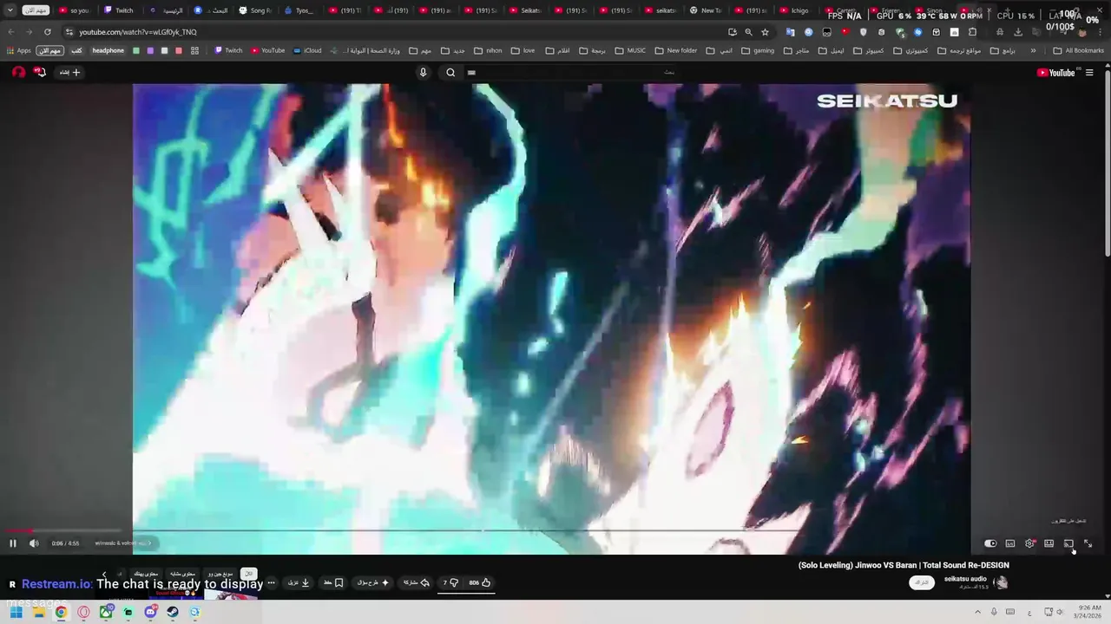The height and width of the screenshot is (624, 1111).
Task: Click the cast to TV icon
Action: [x=1068, y=543]
